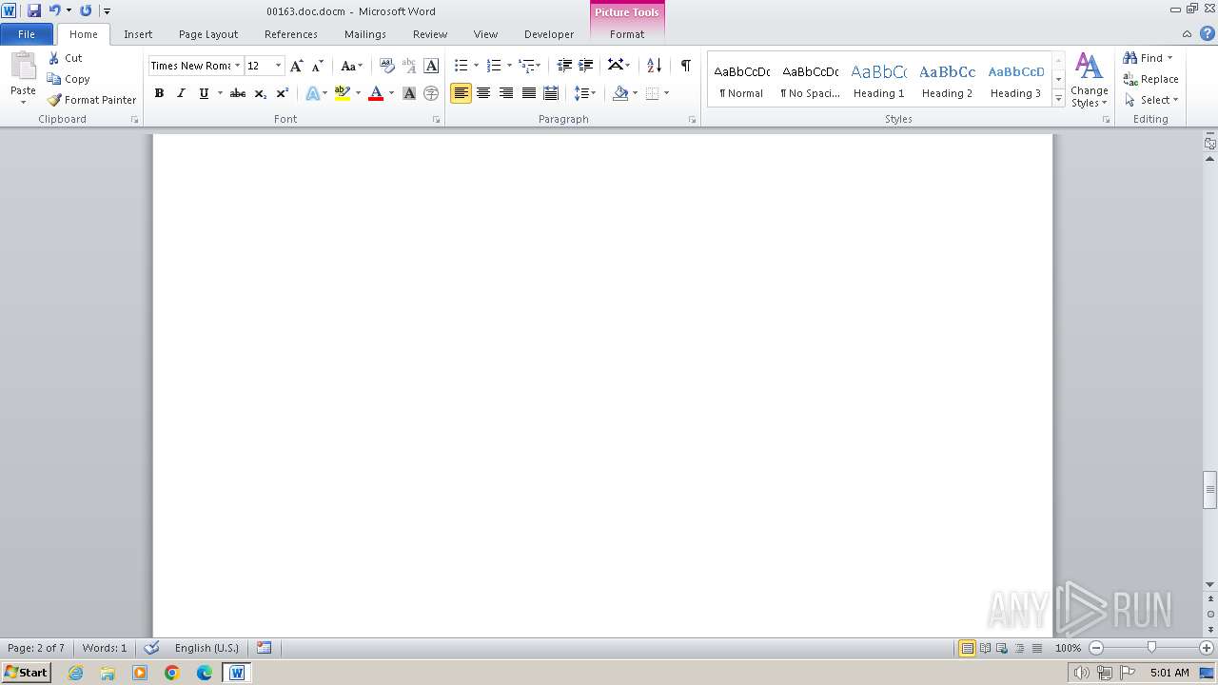Image resolution: width=1218 pixels, height=685 pixels.
Task: Open the File tab
Action: (x=27, y=34)
